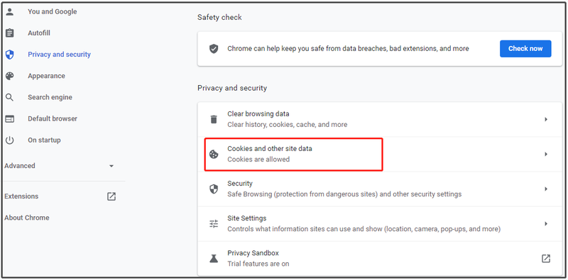Open Site Settings via its right arrow

546,224
